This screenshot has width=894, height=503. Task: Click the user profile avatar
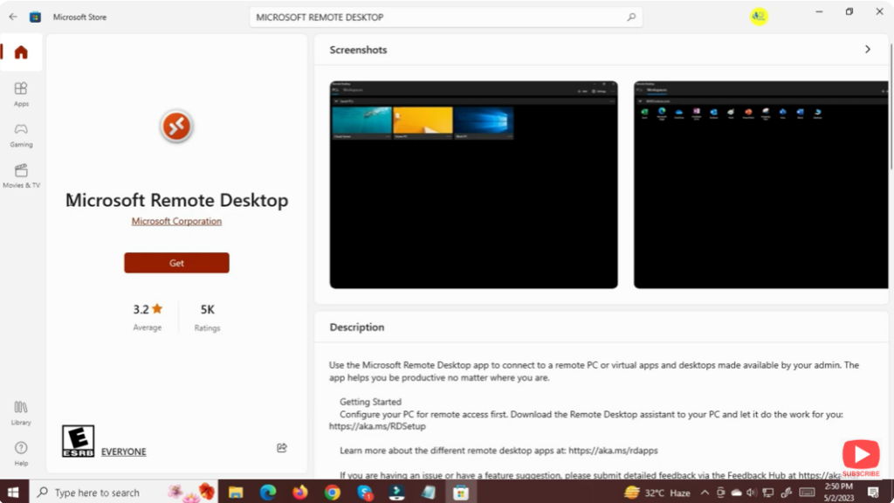759,17
